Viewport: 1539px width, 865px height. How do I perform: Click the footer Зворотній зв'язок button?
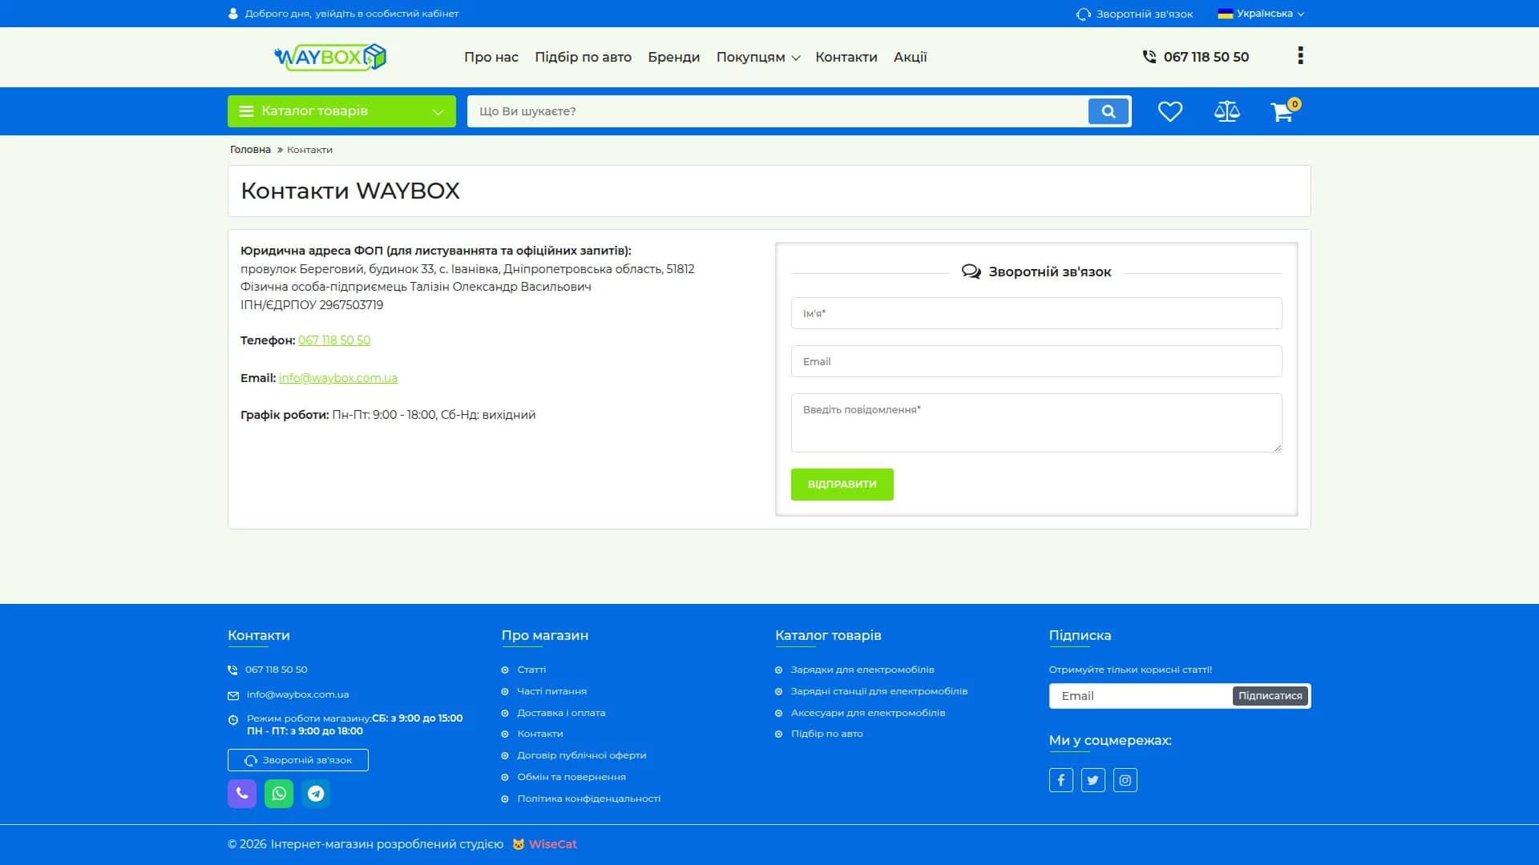pos(298,760)
